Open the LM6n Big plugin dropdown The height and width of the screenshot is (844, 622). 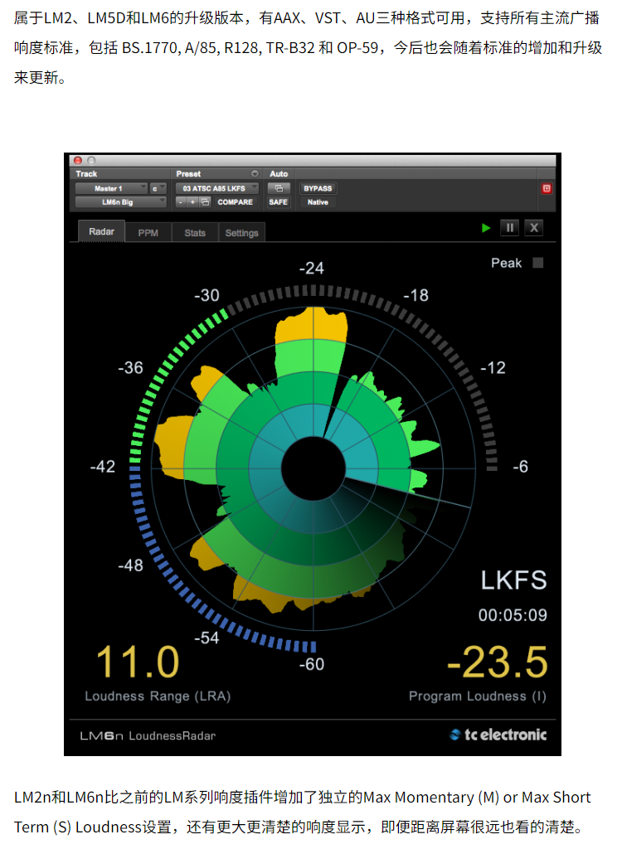[x=120, y=201]
